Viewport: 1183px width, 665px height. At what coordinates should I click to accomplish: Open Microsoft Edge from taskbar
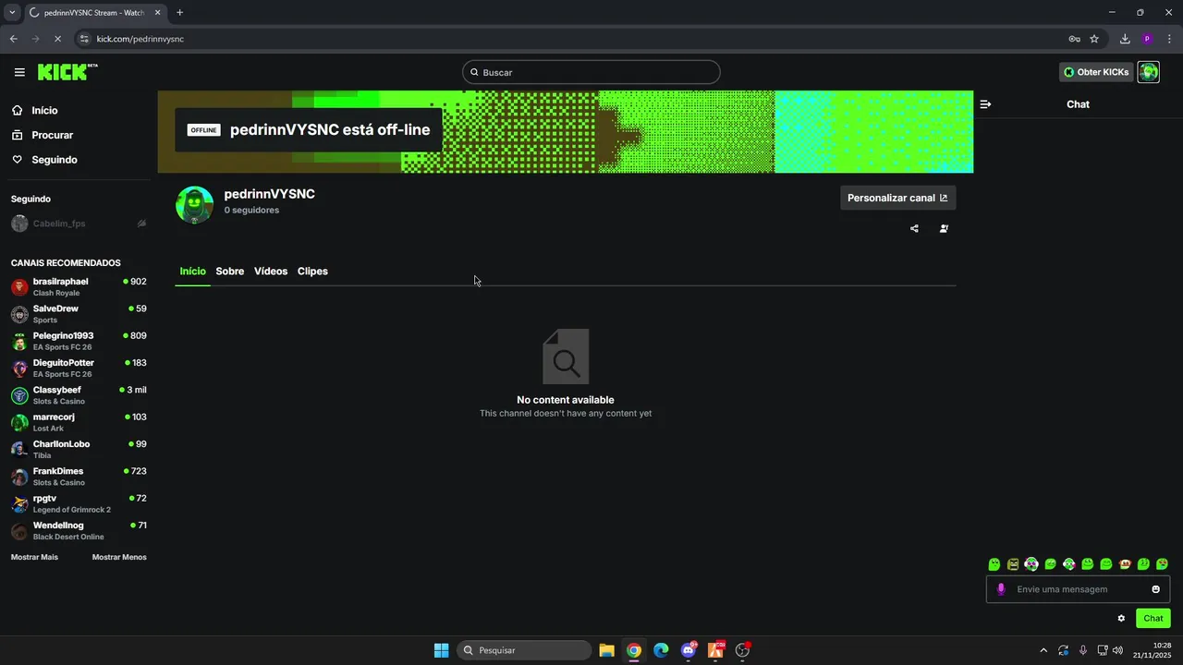coord(661,650)
